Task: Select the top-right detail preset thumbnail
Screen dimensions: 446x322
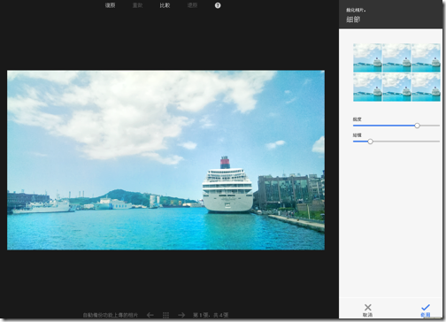Action: coord(426,57)
